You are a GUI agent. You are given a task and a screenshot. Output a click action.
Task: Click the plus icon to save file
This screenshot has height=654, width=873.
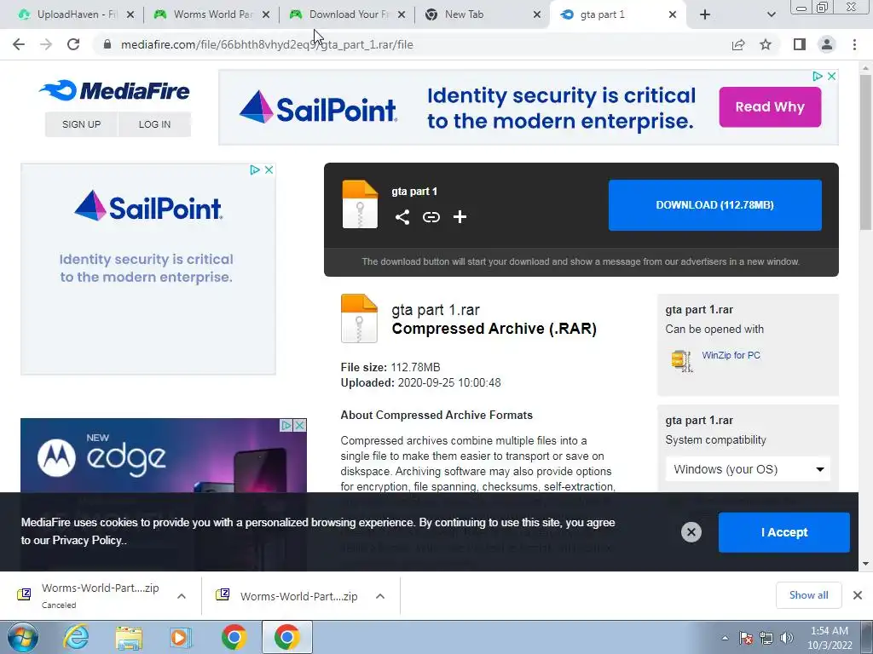point(460,217)
